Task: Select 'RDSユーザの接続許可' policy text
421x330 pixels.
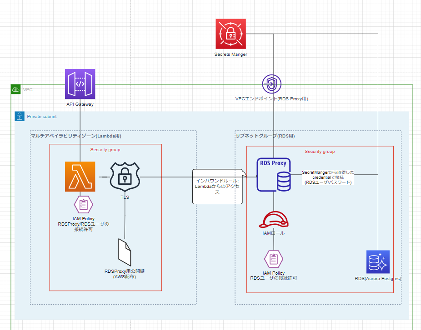Action: pos(274,278)
